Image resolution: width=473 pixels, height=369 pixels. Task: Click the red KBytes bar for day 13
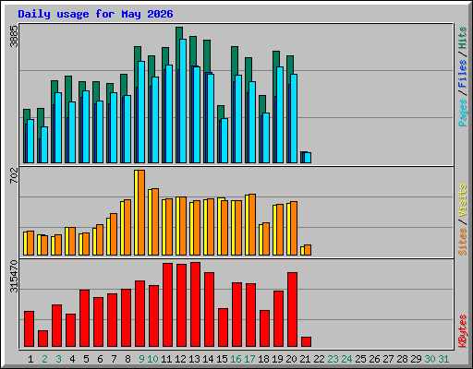point(195,304)
